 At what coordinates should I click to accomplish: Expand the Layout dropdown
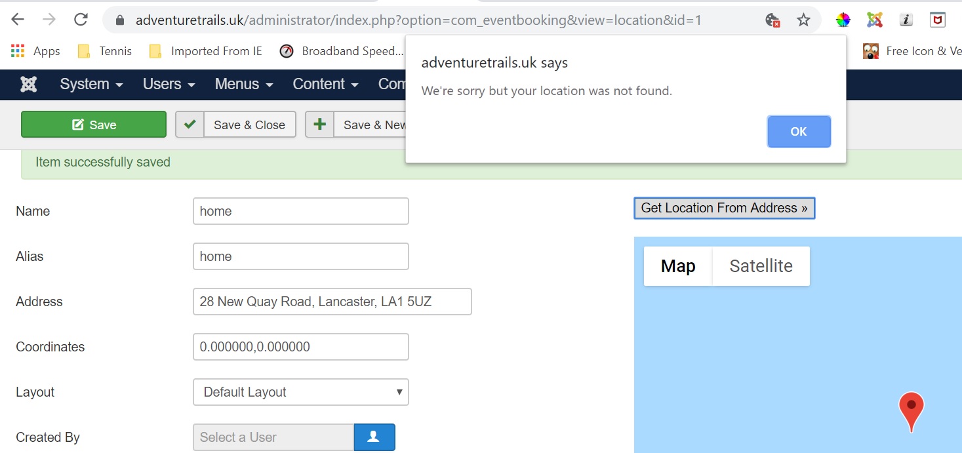[301, 392]
